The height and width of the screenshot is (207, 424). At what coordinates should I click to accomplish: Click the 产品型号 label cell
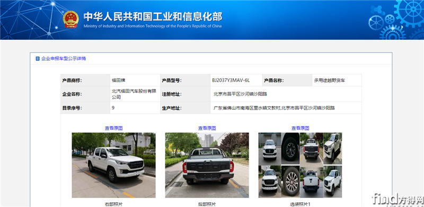point(185,80)
